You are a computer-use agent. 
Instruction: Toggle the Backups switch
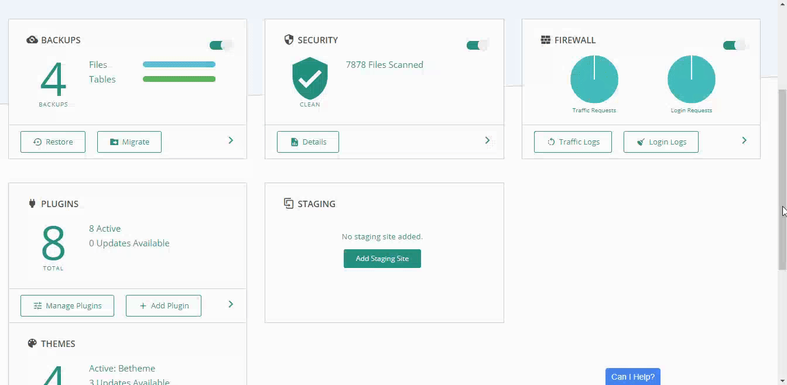pos(221,45)
